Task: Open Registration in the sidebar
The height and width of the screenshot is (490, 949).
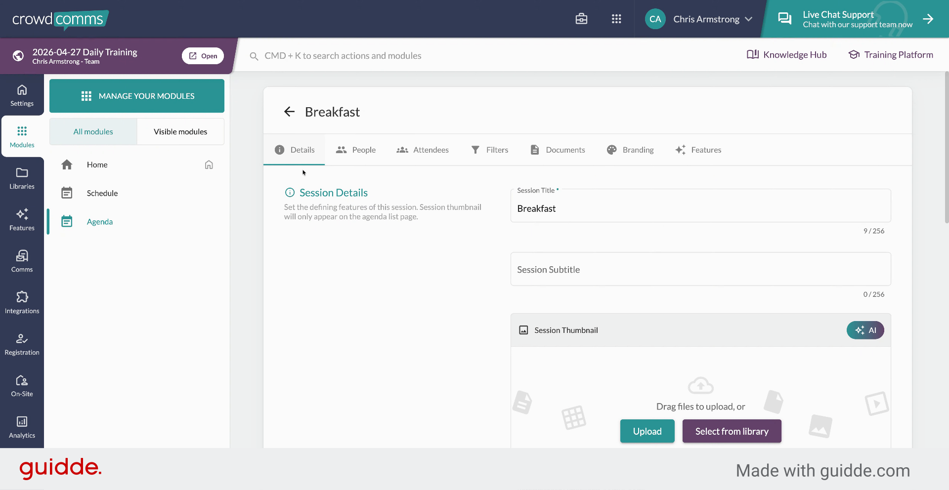Action: [22, 344]
